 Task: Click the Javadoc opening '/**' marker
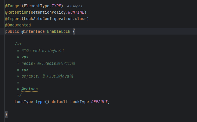coord(18,44)
